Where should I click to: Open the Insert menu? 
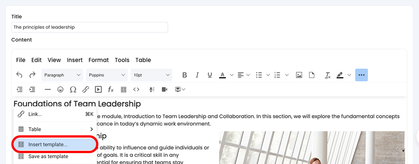75,60
